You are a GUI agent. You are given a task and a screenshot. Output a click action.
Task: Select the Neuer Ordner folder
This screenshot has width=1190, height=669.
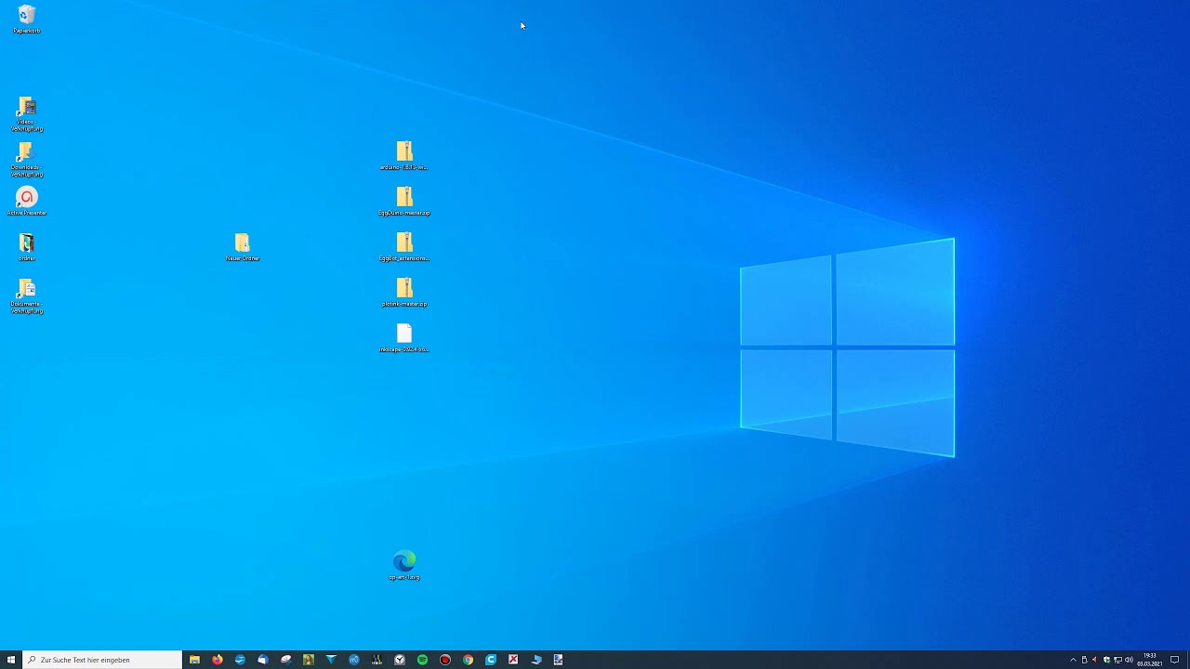(242, 247)
